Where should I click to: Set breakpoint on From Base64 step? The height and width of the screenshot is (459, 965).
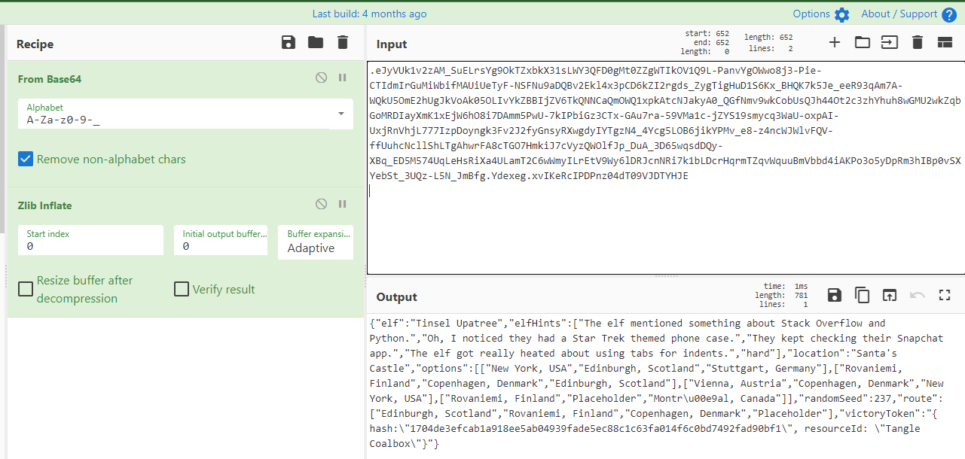342,78
